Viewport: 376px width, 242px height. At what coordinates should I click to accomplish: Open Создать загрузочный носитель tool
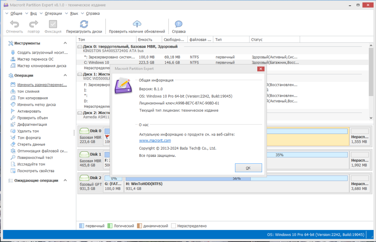[x=39, y=52]
